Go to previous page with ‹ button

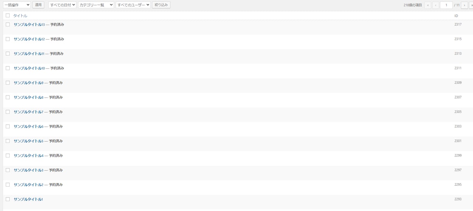coord(436,5)
